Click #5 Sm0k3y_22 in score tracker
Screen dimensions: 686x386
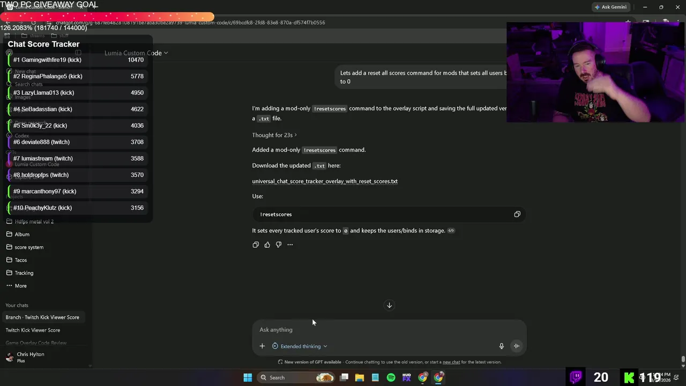78,125
